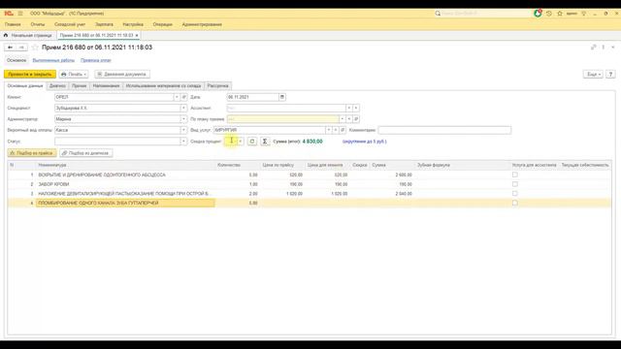Expand the Вид услуг dropdown arrow
Viewport: 621px width, 349px height.
click(x=328, y=130)
